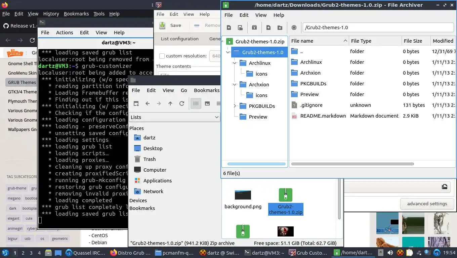Click File name column sort arrow
Screen dimensions: 457x258
click(345, 41)
